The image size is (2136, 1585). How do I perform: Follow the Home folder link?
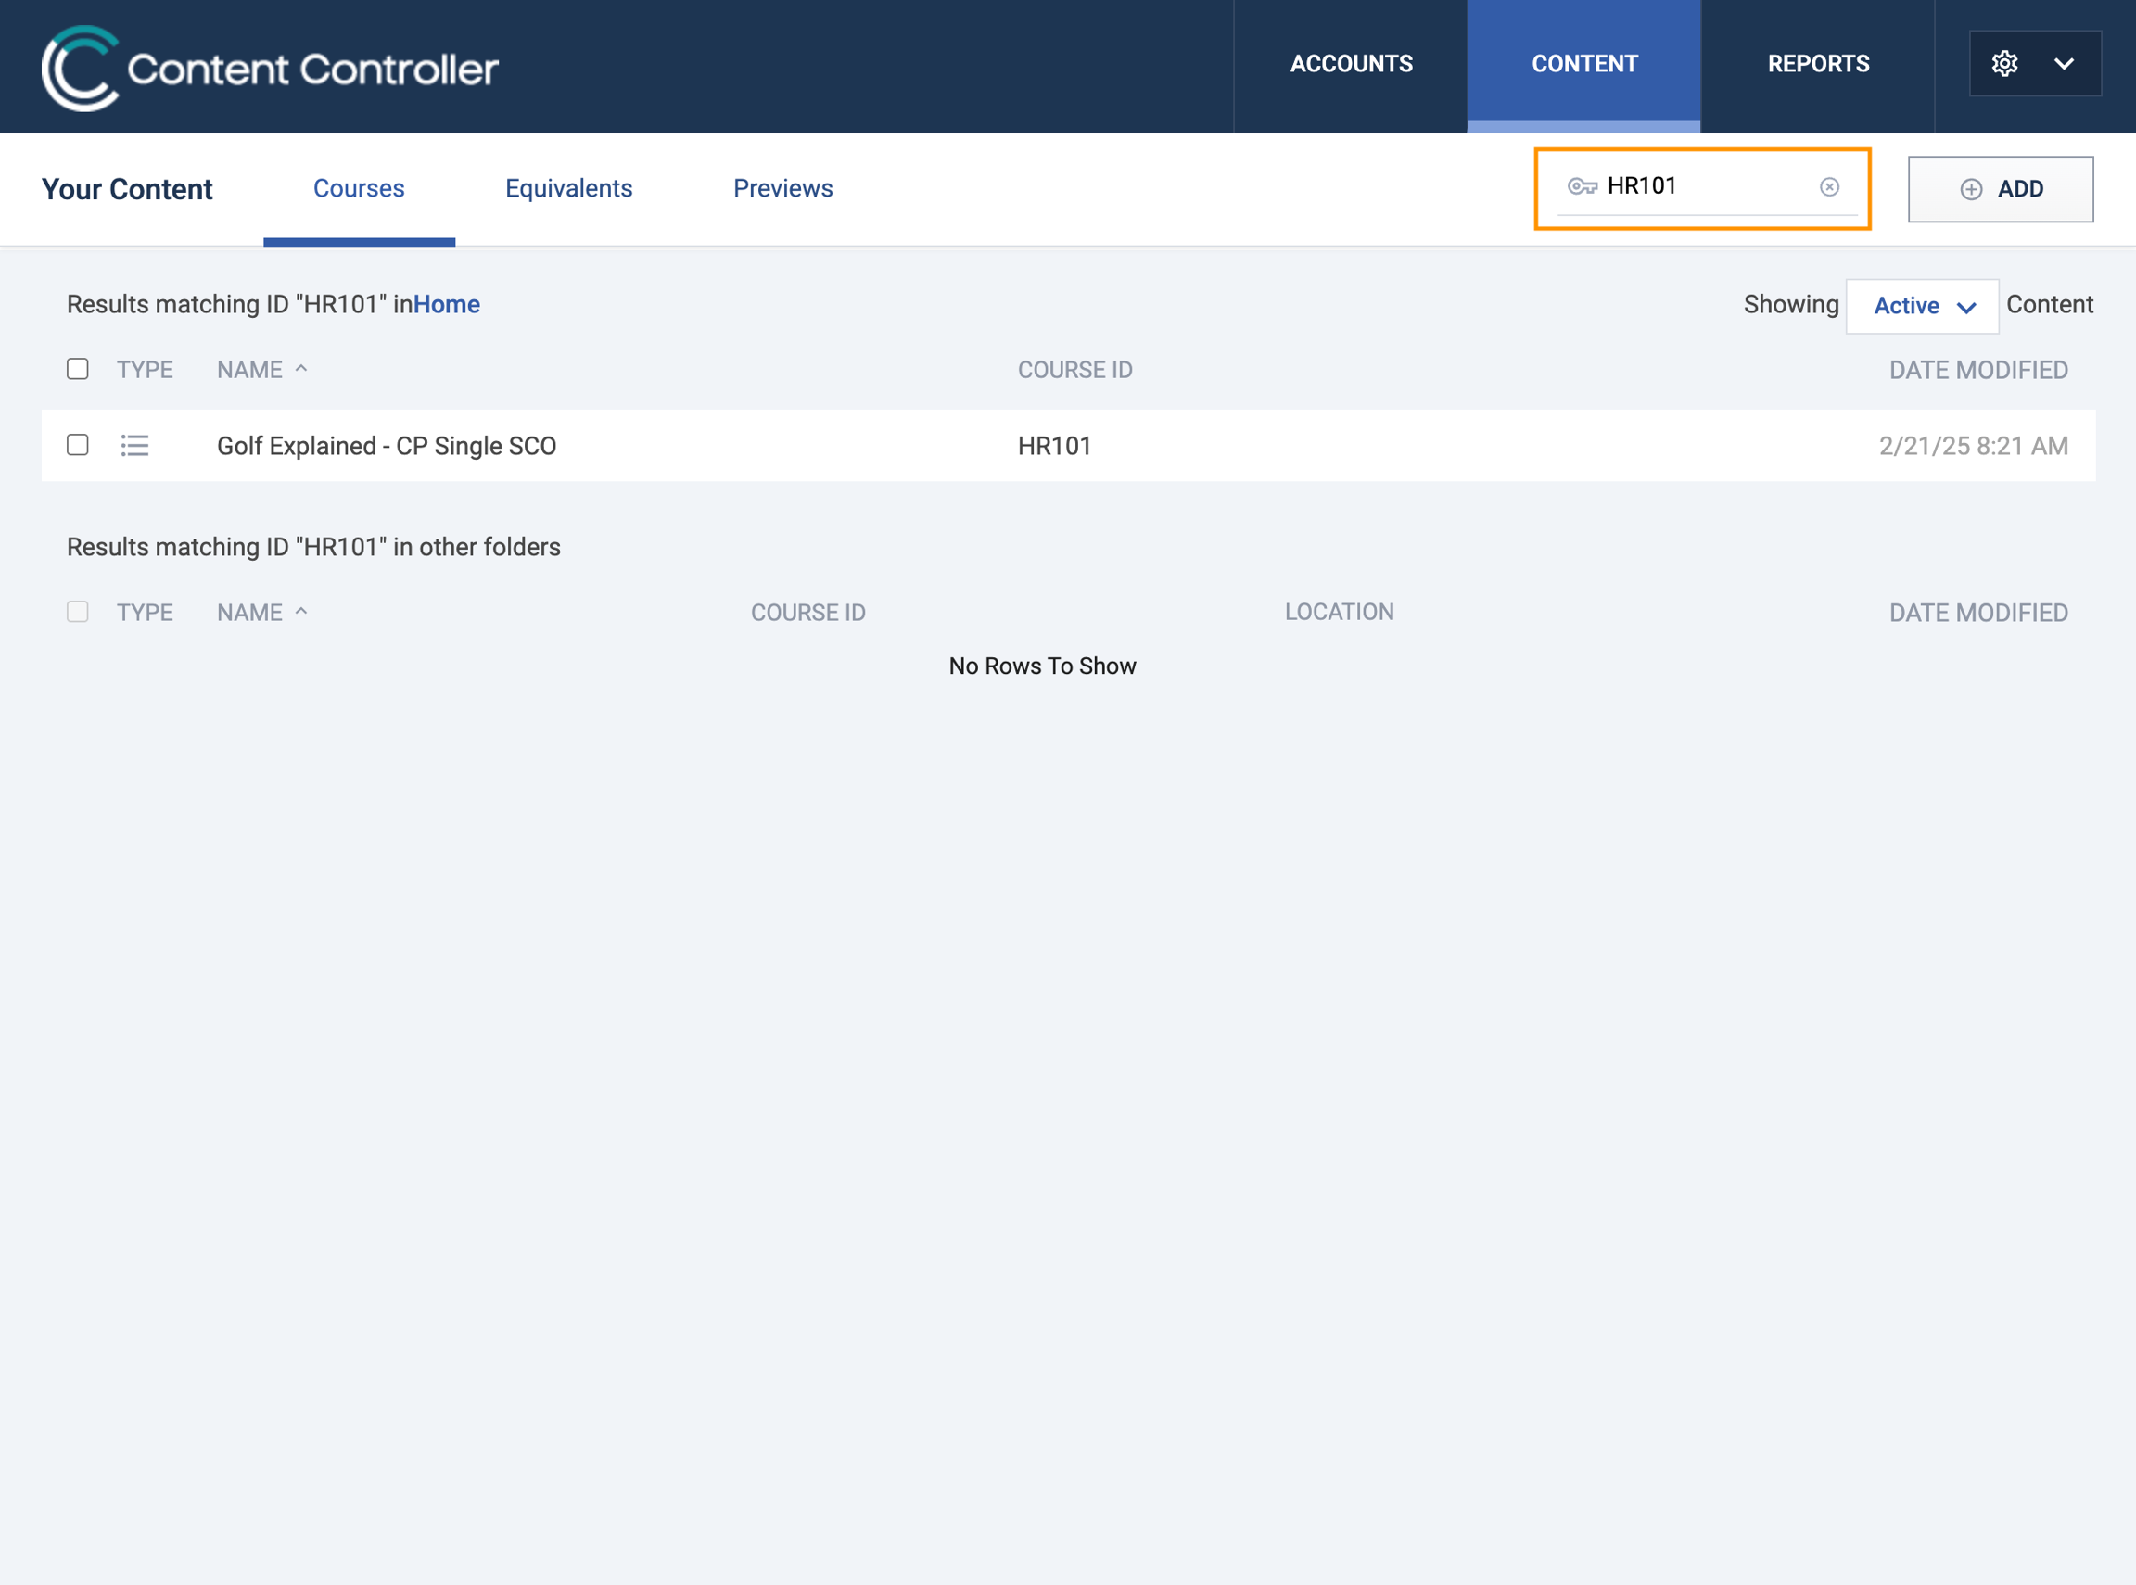(x=447, y=304)
